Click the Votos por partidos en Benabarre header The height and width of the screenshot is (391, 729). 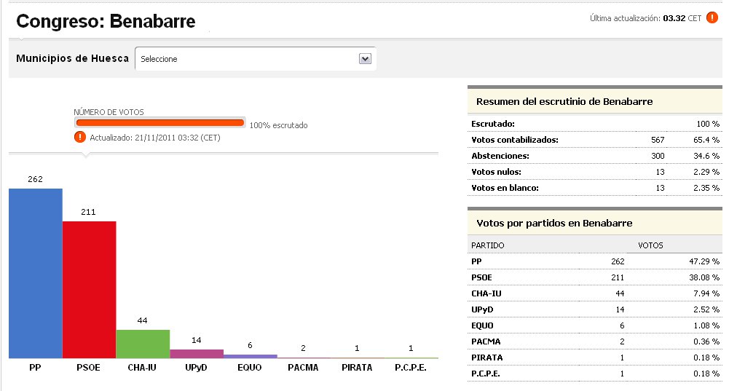[553, 223]
